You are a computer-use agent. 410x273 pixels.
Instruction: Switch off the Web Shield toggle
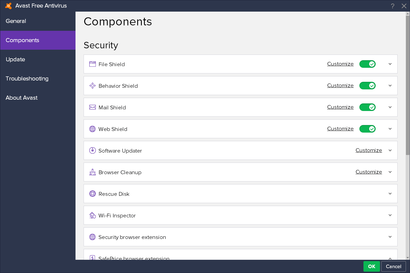[367, 129]
